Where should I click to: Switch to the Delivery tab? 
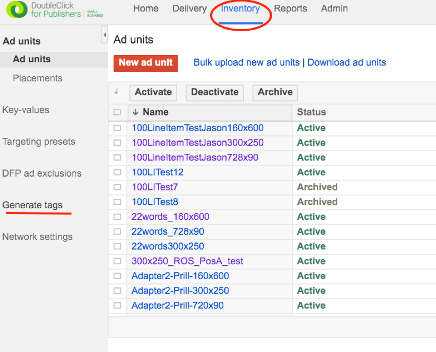tap(190, 8)
